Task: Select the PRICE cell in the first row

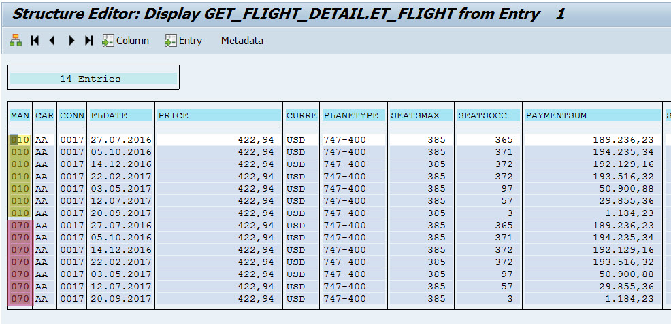Action: pyautogui.click(x=218, y=140)
